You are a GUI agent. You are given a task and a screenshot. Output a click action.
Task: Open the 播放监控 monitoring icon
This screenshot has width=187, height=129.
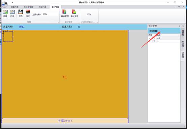74,13
